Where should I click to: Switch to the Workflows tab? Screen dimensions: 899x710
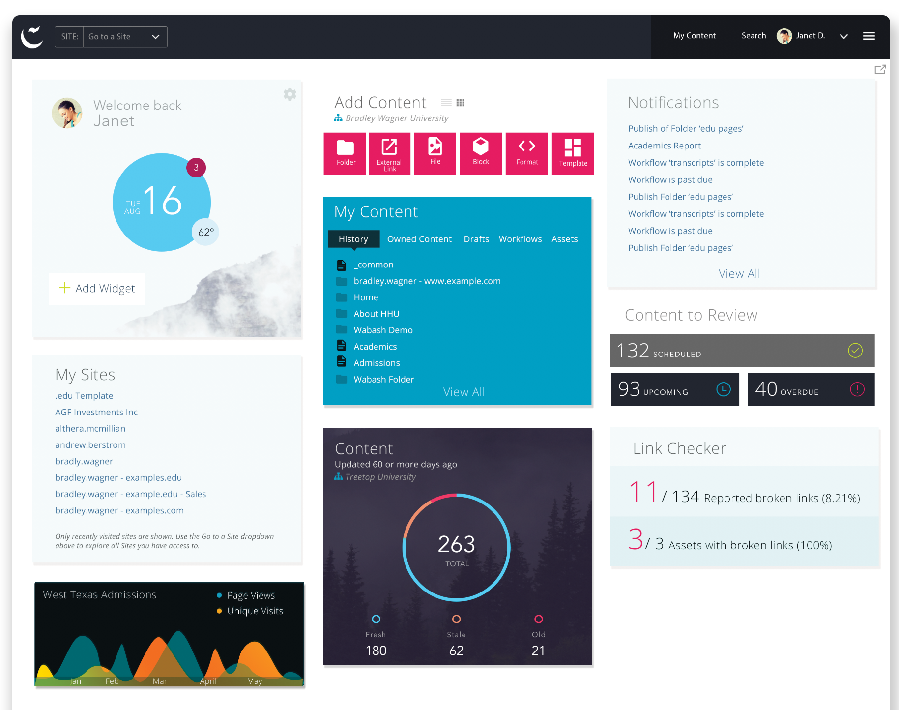click(520, 239)
